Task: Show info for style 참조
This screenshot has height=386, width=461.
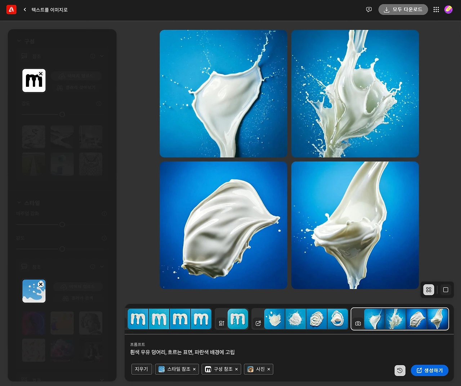Action: tap(93, 266)
